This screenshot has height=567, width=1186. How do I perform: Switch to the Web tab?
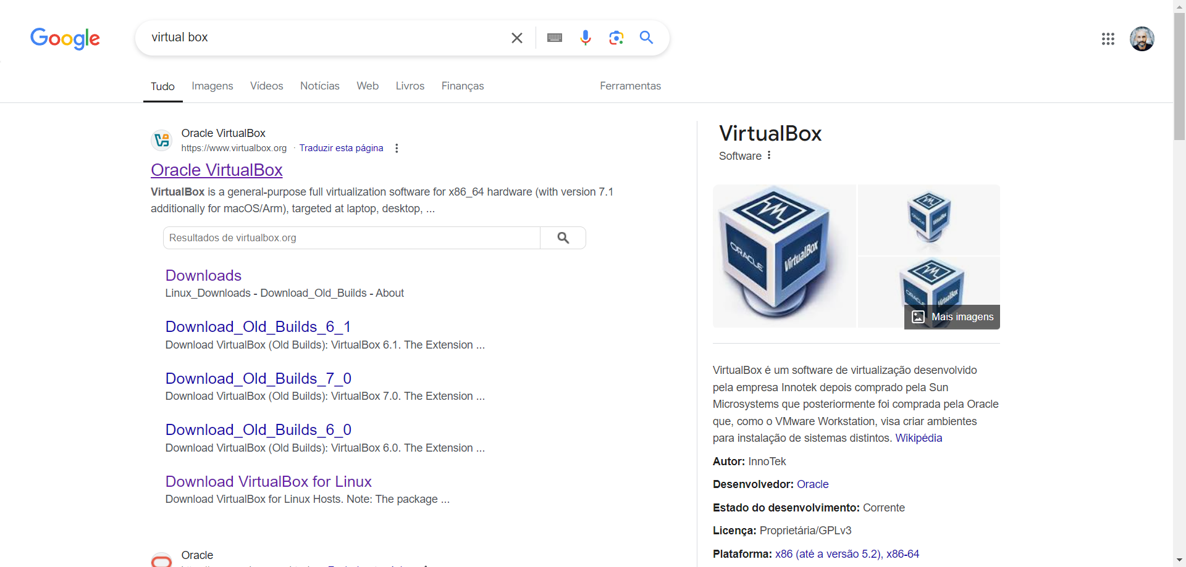point(368,86)
